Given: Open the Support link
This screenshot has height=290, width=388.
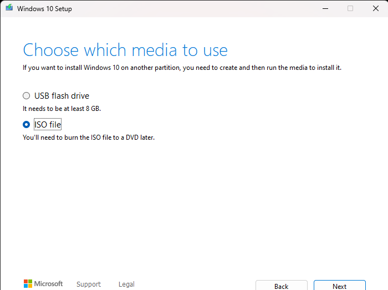Looking at the screenshot, I should coord(89,284).
